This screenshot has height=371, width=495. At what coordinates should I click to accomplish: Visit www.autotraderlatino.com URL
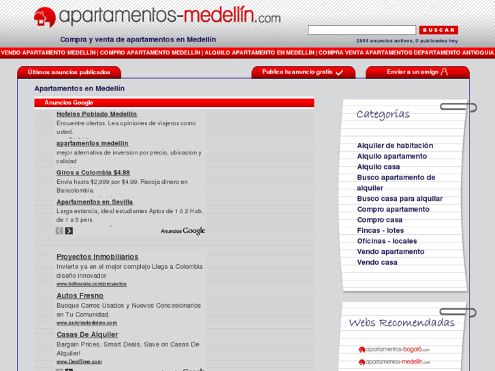click(87, 323)
